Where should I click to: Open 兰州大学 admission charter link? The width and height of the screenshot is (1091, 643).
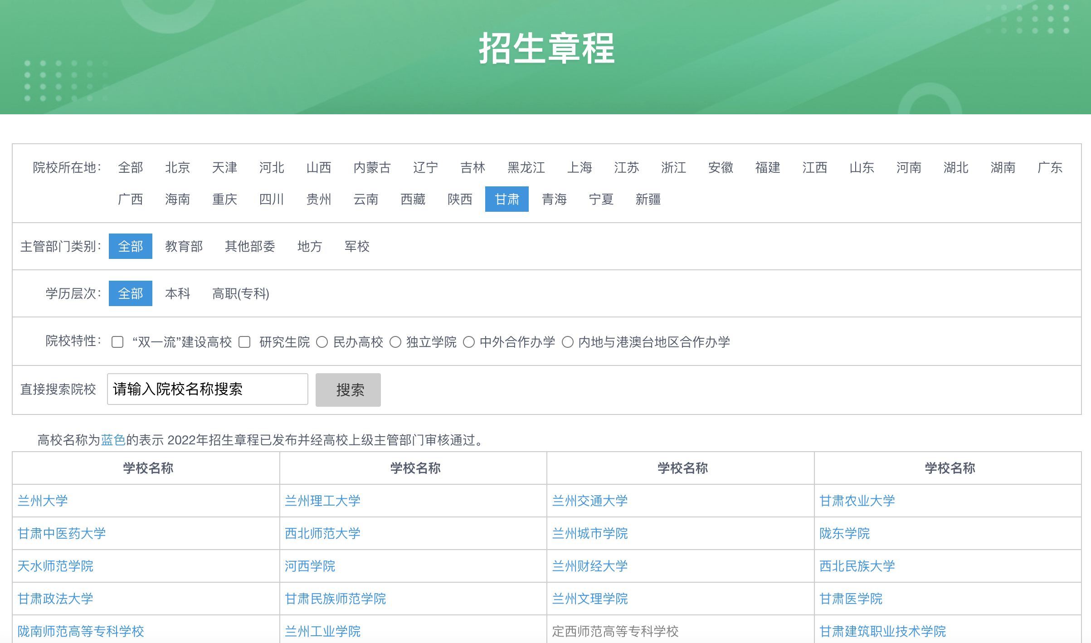(43, 501)
